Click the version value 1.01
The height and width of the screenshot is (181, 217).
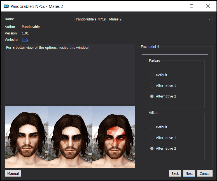coord(25,33)
